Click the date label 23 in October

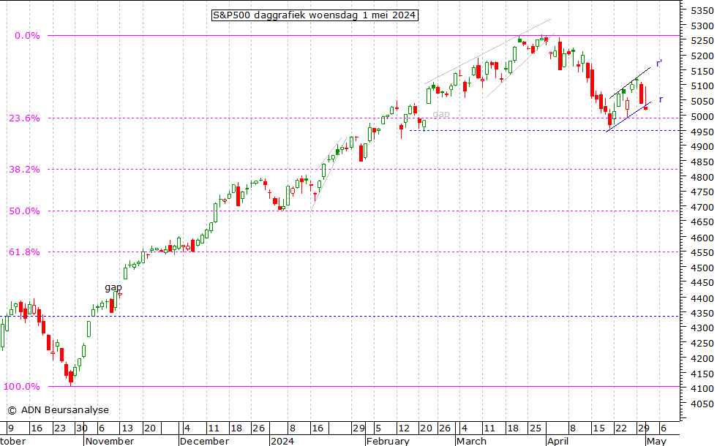pos(60,428)
